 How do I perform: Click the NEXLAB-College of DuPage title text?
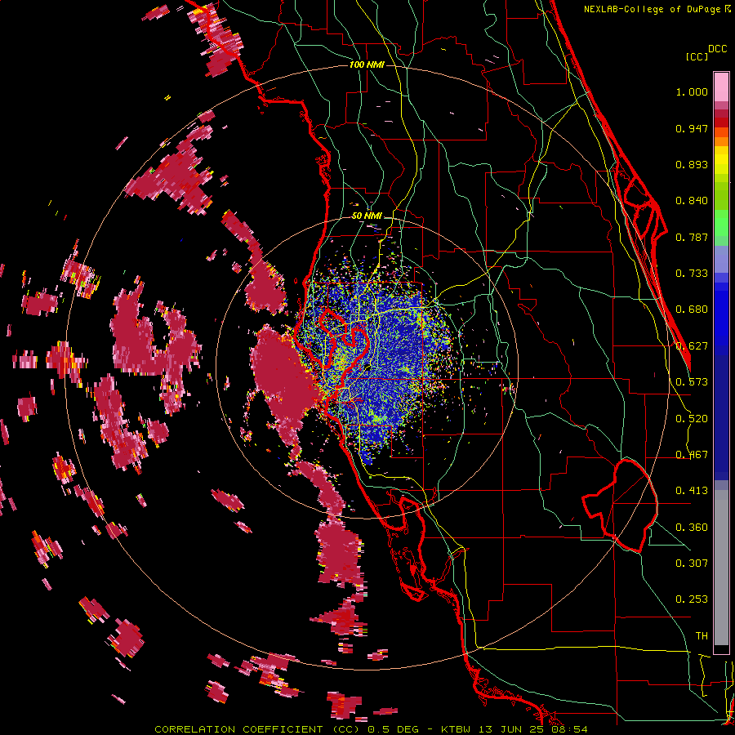(x=652, y=9)
